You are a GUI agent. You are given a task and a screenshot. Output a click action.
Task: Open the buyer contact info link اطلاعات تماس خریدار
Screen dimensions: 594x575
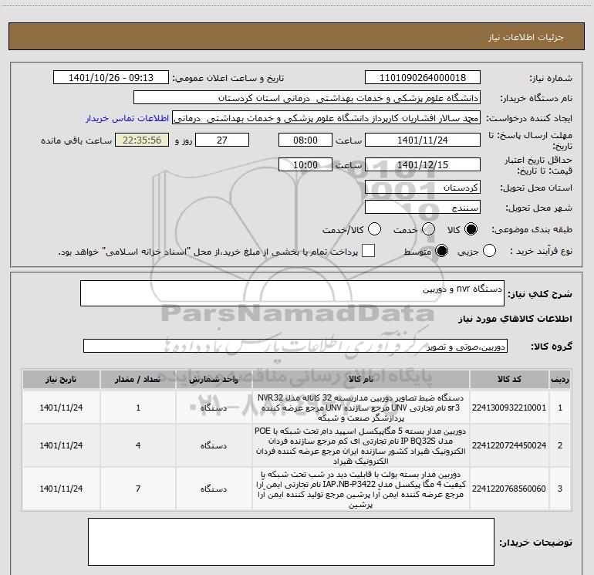[x=127, y=118]
